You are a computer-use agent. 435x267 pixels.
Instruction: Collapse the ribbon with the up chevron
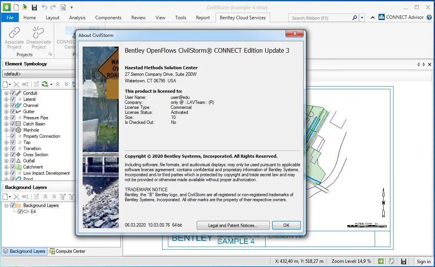click(373, 17)
